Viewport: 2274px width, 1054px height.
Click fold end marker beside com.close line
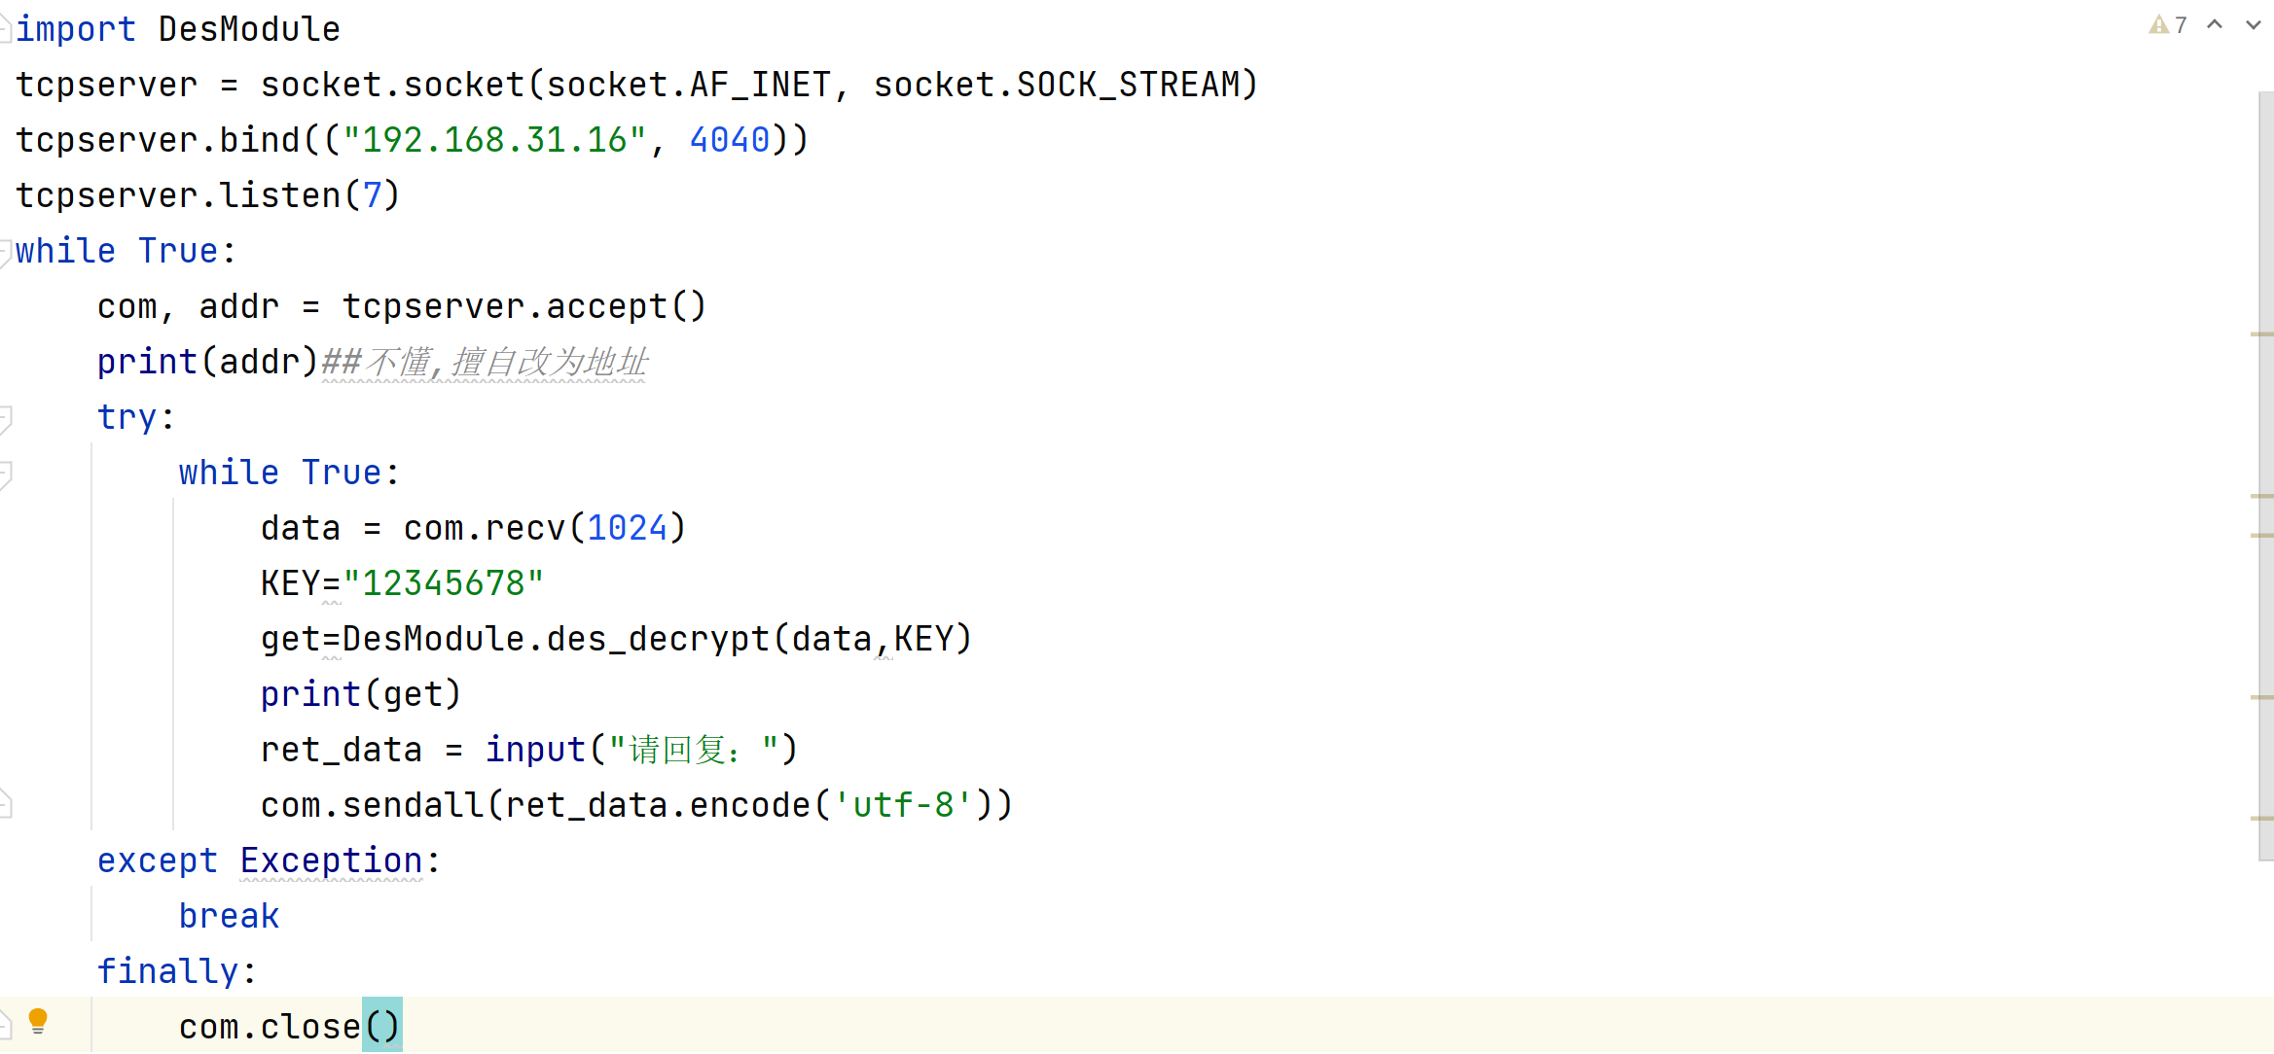[x=6, y=1026]
